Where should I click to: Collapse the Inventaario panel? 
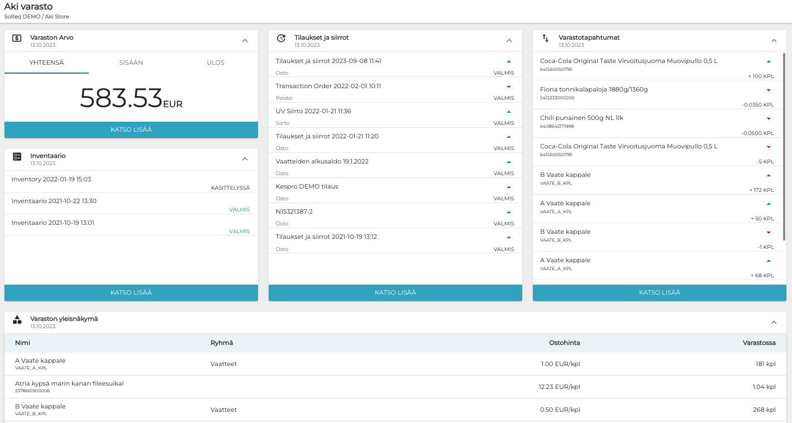click(245, 159)
